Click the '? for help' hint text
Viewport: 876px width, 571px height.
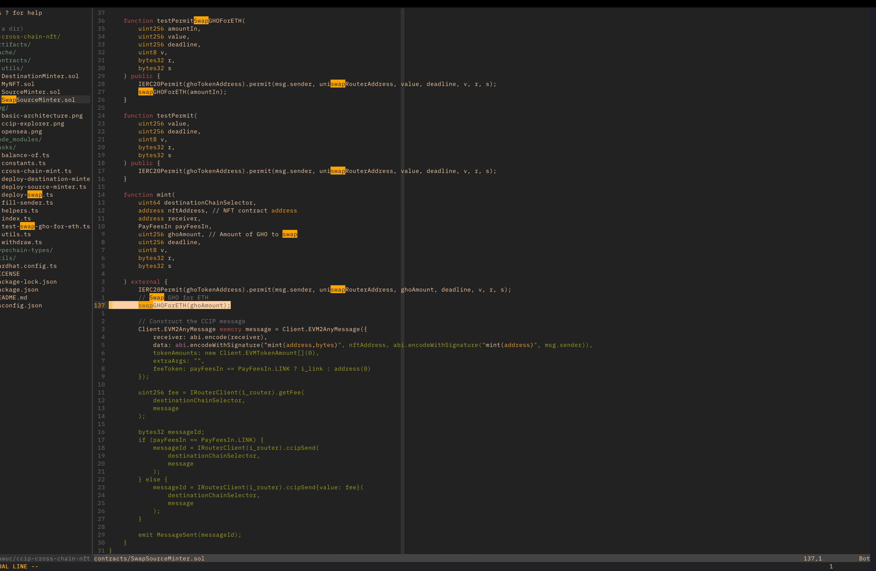tap(24, 13)
